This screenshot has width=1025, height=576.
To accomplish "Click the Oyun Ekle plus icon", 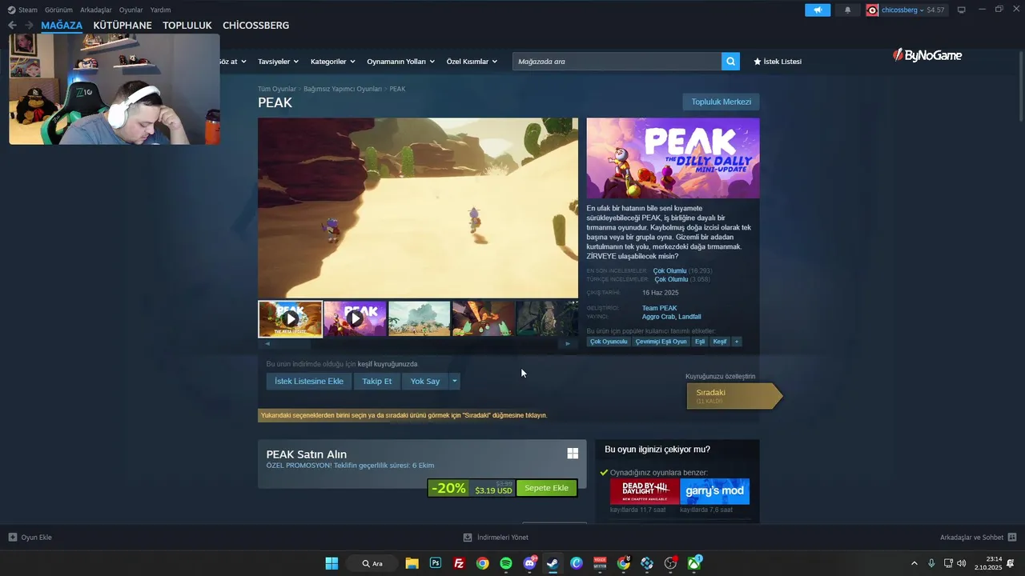I will [x=12, y=538].
